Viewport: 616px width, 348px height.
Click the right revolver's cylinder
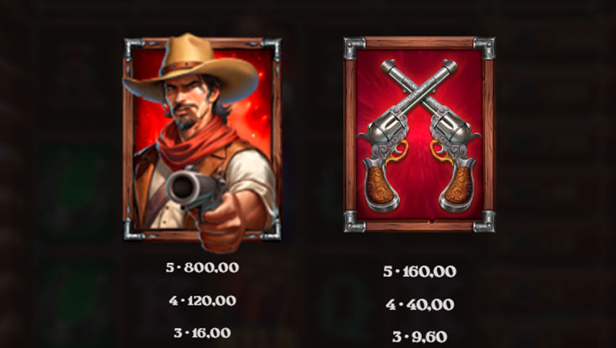(456, 132)
